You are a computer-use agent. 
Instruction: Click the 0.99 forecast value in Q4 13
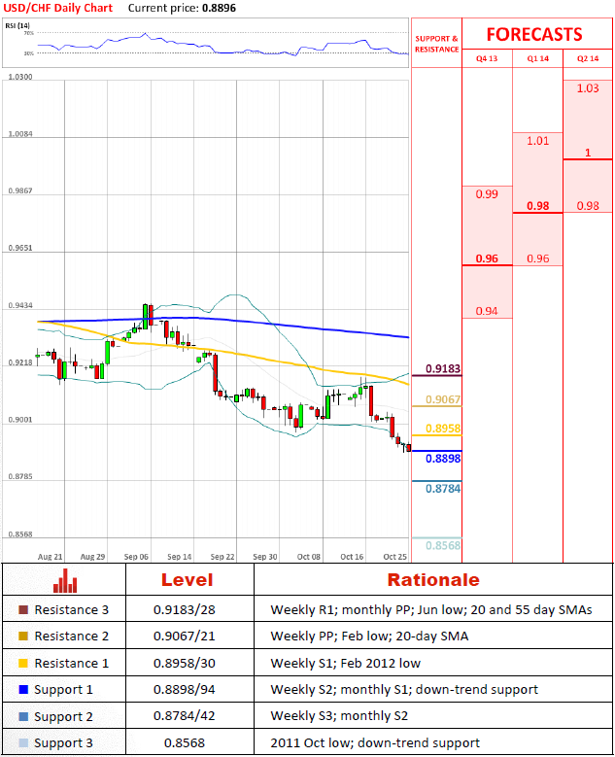[487, 194]
